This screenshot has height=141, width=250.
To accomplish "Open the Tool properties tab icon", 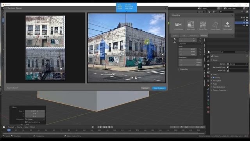I will tap(208, 57).
